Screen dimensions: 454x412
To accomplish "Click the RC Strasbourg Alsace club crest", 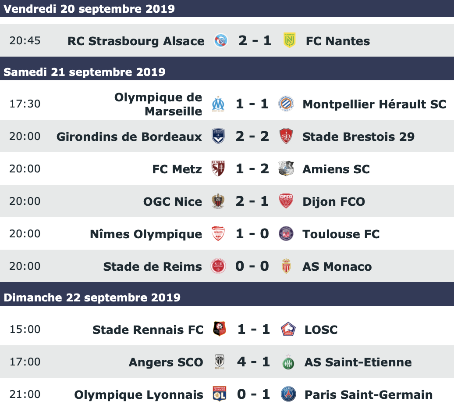I will 220,41.
